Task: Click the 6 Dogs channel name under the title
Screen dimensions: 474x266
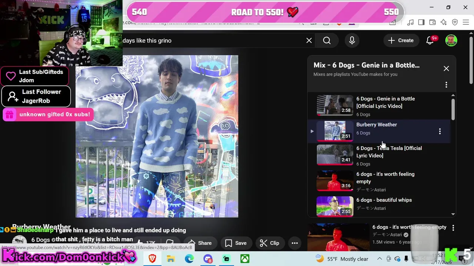Action: click(x=40, y=240)
